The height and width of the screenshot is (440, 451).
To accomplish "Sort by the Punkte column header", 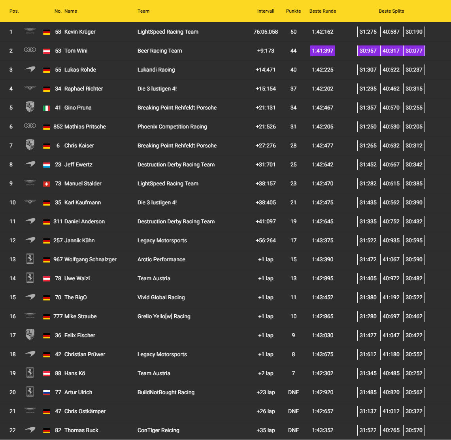I will [293, 11].
